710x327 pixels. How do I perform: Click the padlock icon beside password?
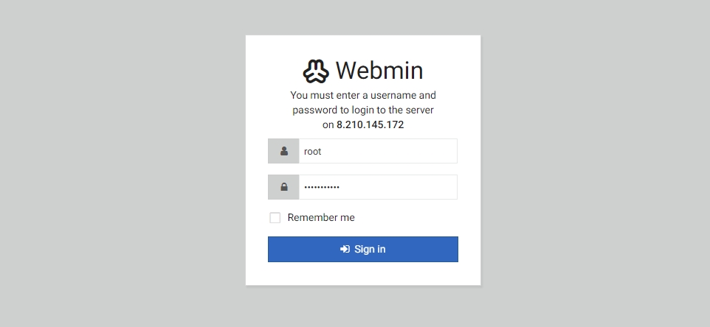coord(283,187)
